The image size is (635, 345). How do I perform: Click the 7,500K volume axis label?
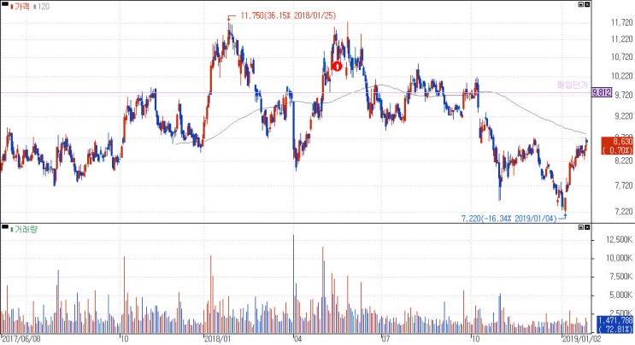620,277
